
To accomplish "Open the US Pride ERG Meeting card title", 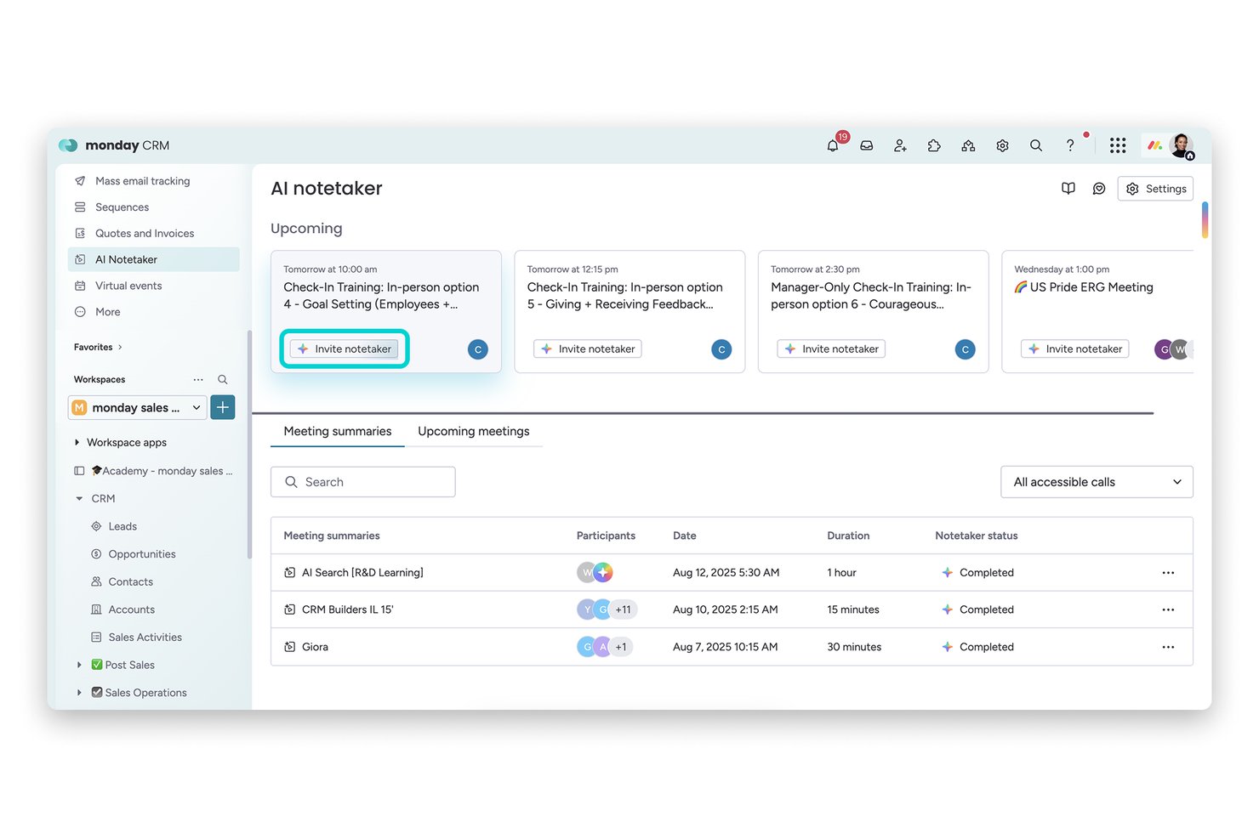I will pos(1083,287).
